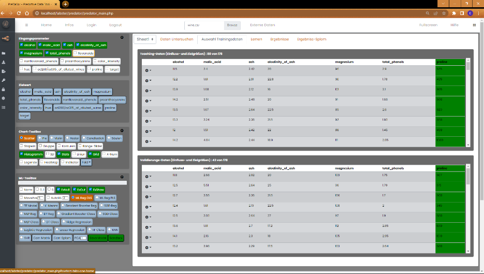Uncheck the Histogramm chart option

22,154
